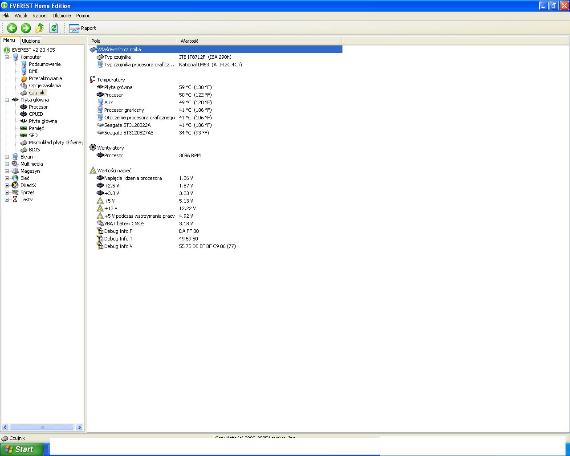Click the Sprzęt hardware icon
The image size is (570, 456).
tap(15, 192)
